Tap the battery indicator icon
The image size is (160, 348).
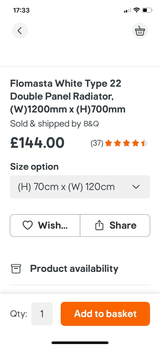(147, 10)
